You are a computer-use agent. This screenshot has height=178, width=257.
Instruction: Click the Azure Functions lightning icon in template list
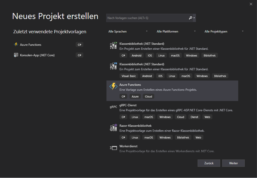(113, 86)
